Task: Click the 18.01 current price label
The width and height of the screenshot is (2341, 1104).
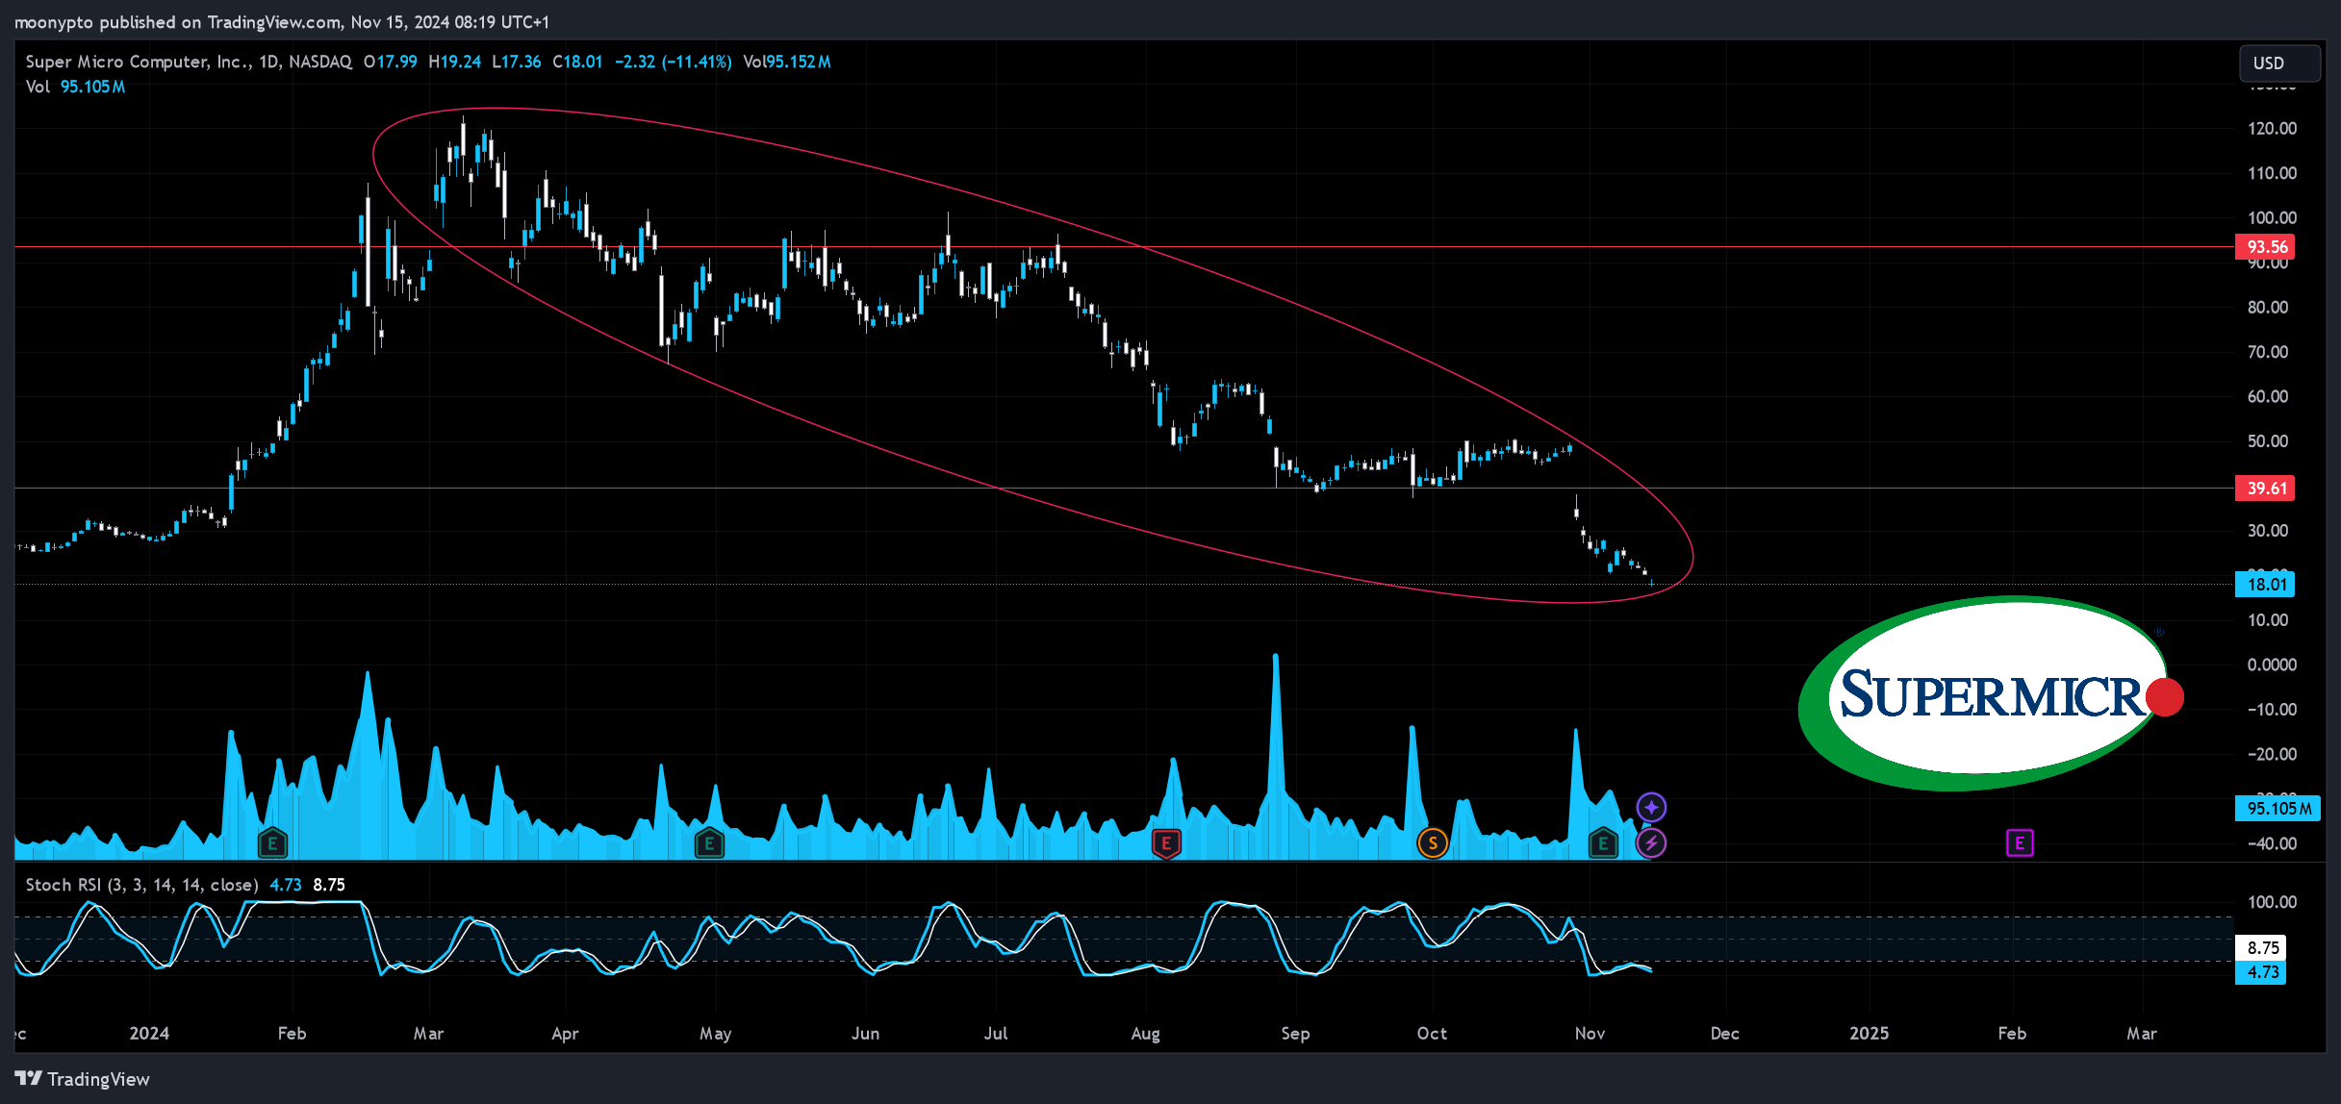Action: point(2266,585)
